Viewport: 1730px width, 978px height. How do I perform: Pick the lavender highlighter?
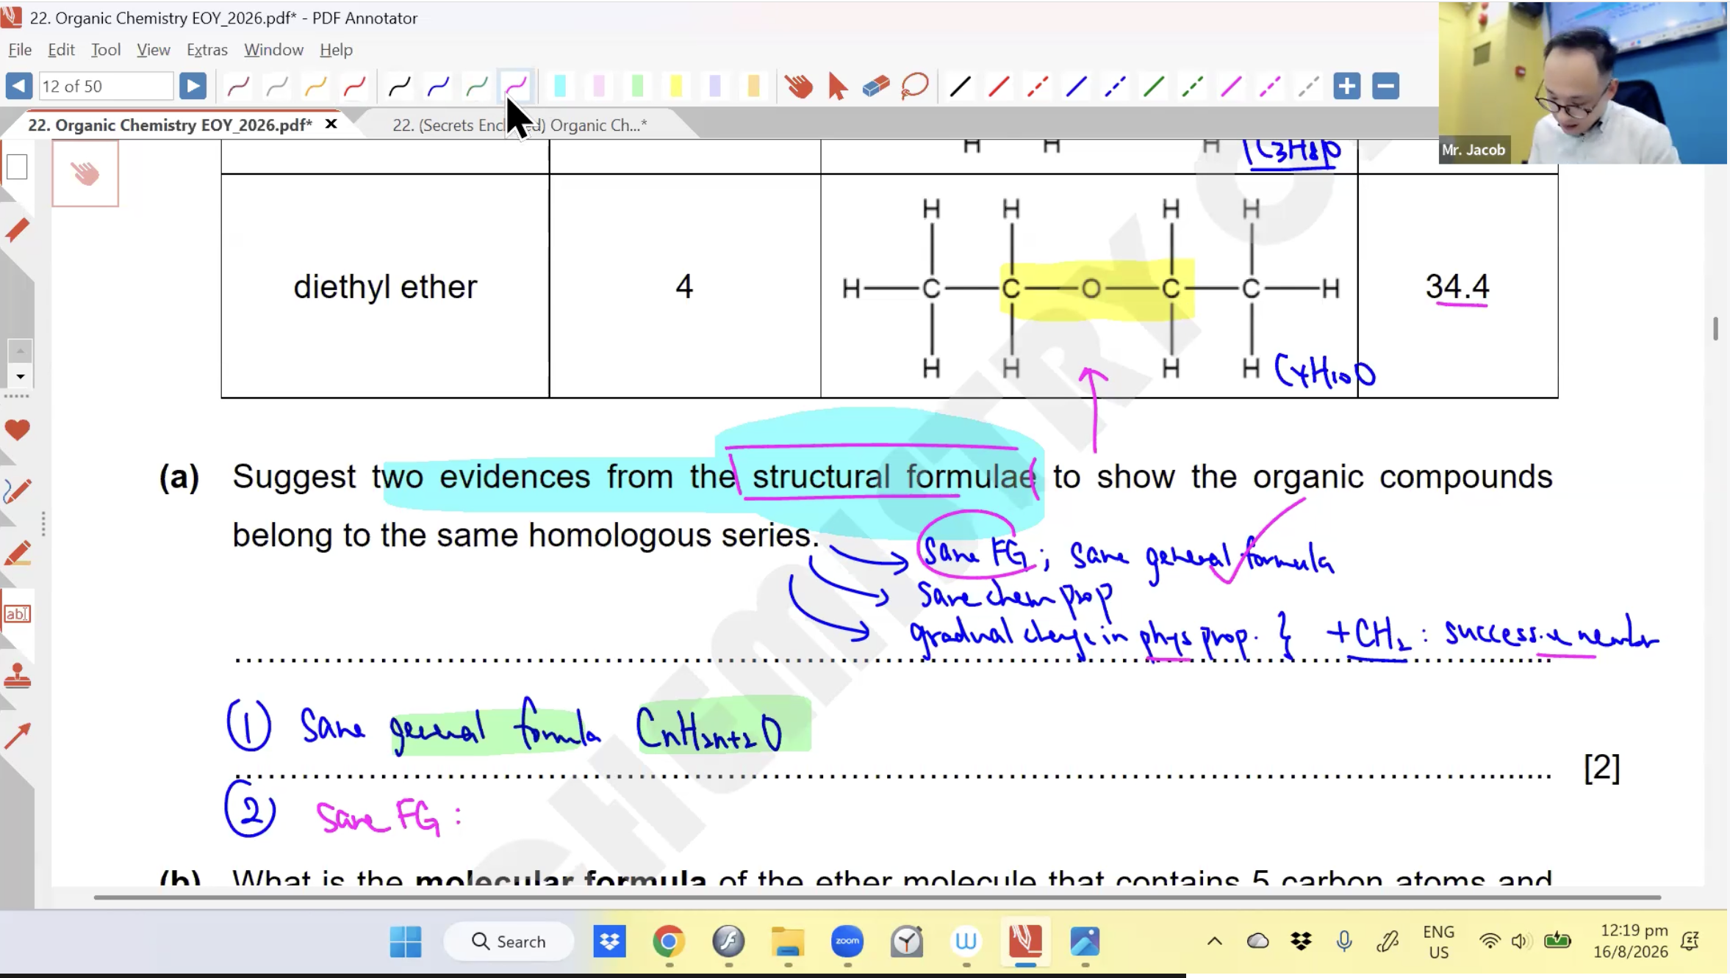(x=715, y=87)
